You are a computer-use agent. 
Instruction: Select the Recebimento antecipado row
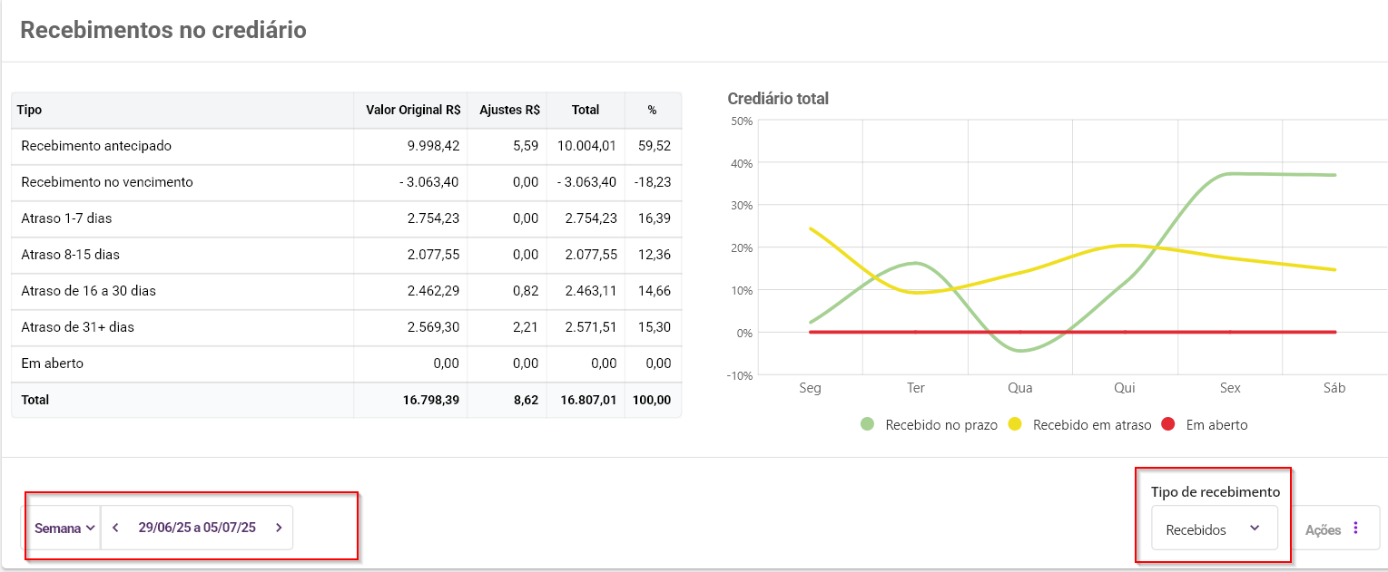(x=96, y=146)
